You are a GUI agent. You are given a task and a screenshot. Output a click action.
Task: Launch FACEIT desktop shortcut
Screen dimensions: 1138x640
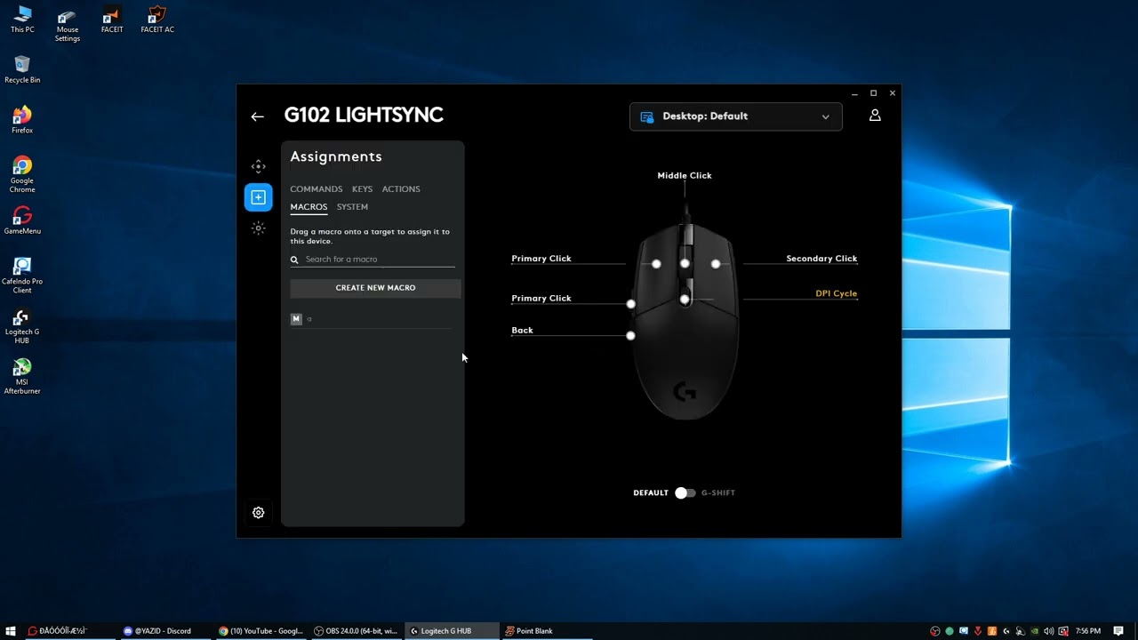click(x=112, y=20)
